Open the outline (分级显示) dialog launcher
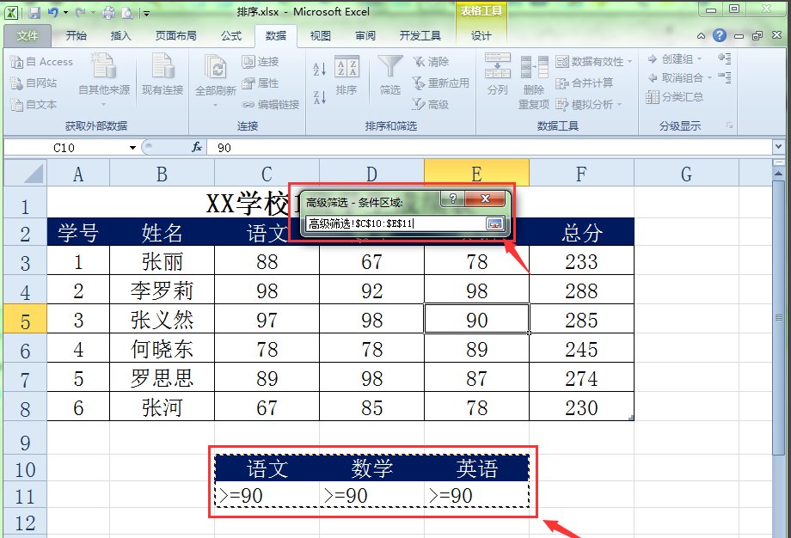 point(729,125)
